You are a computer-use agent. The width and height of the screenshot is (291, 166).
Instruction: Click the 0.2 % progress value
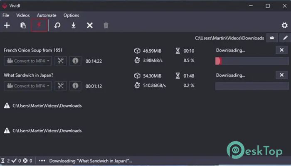click(189, 85)
